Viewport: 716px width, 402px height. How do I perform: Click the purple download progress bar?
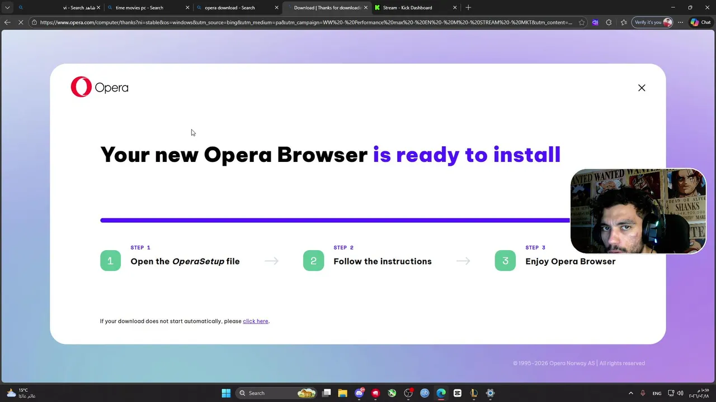[335, 221]
